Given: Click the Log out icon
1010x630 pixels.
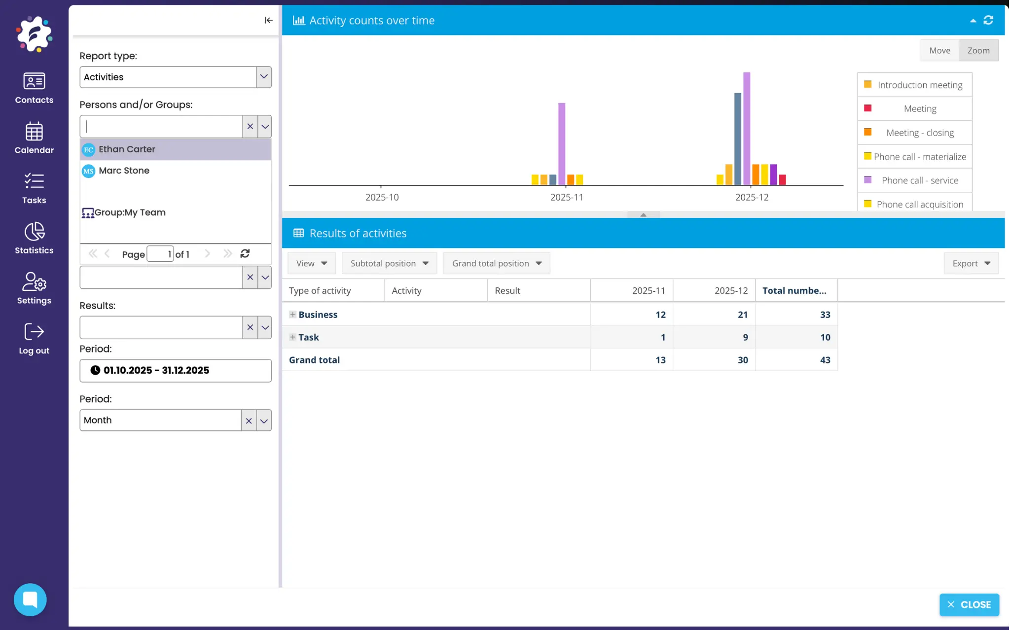Looking at the screenshot, I should 34,332.
